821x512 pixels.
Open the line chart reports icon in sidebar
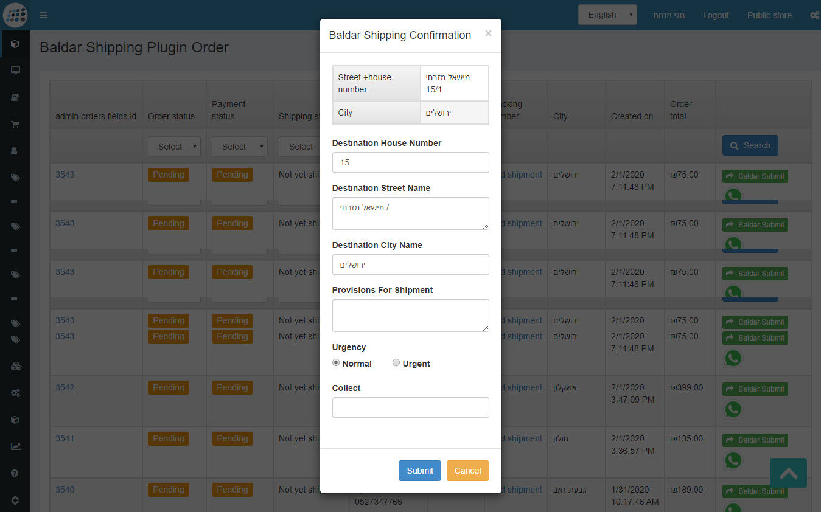(x=15, y=446)
